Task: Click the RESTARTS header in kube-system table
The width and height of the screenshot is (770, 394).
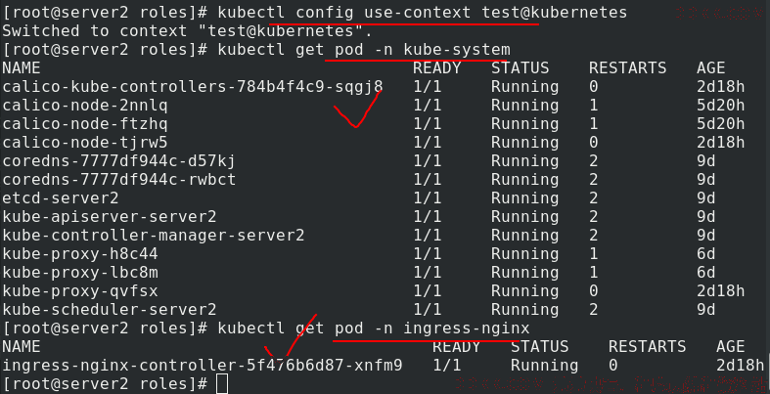Action: pyautogui.click(x=627, y=67)
